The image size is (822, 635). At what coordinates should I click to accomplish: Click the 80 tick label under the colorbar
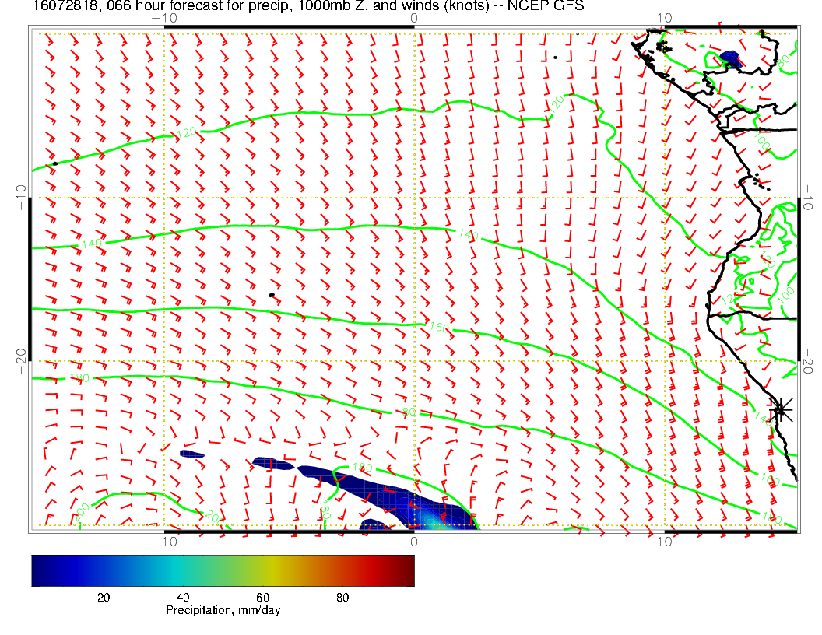click(342, 597)
